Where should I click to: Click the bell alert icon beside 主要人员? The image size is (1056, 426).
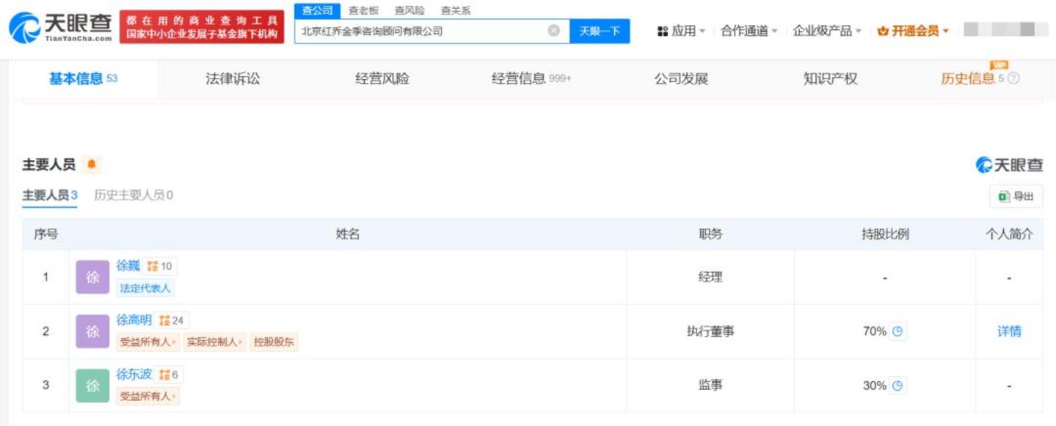[x=91, y=165]
